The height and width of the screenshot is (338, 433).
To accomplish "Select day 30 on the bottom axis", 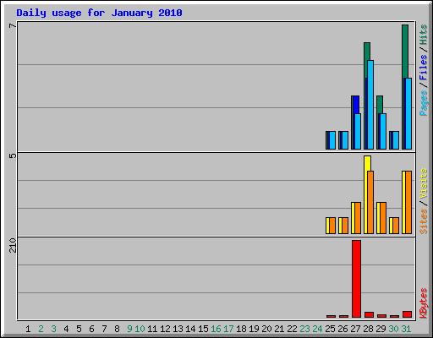I will point(393,329).
